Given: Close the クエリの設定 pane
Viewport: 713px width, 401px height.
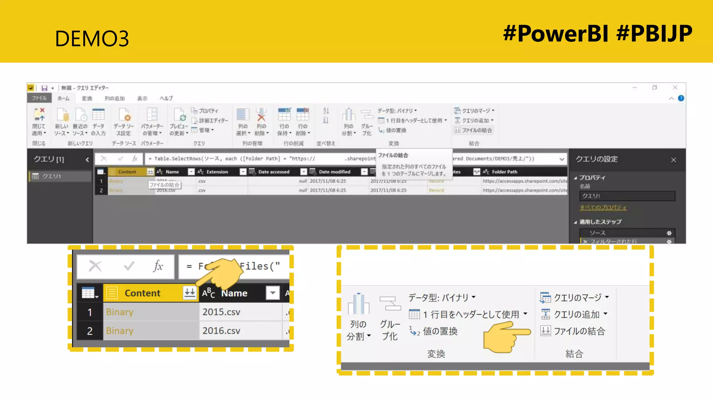Looking at the screenshot, I should pos(674,160).
